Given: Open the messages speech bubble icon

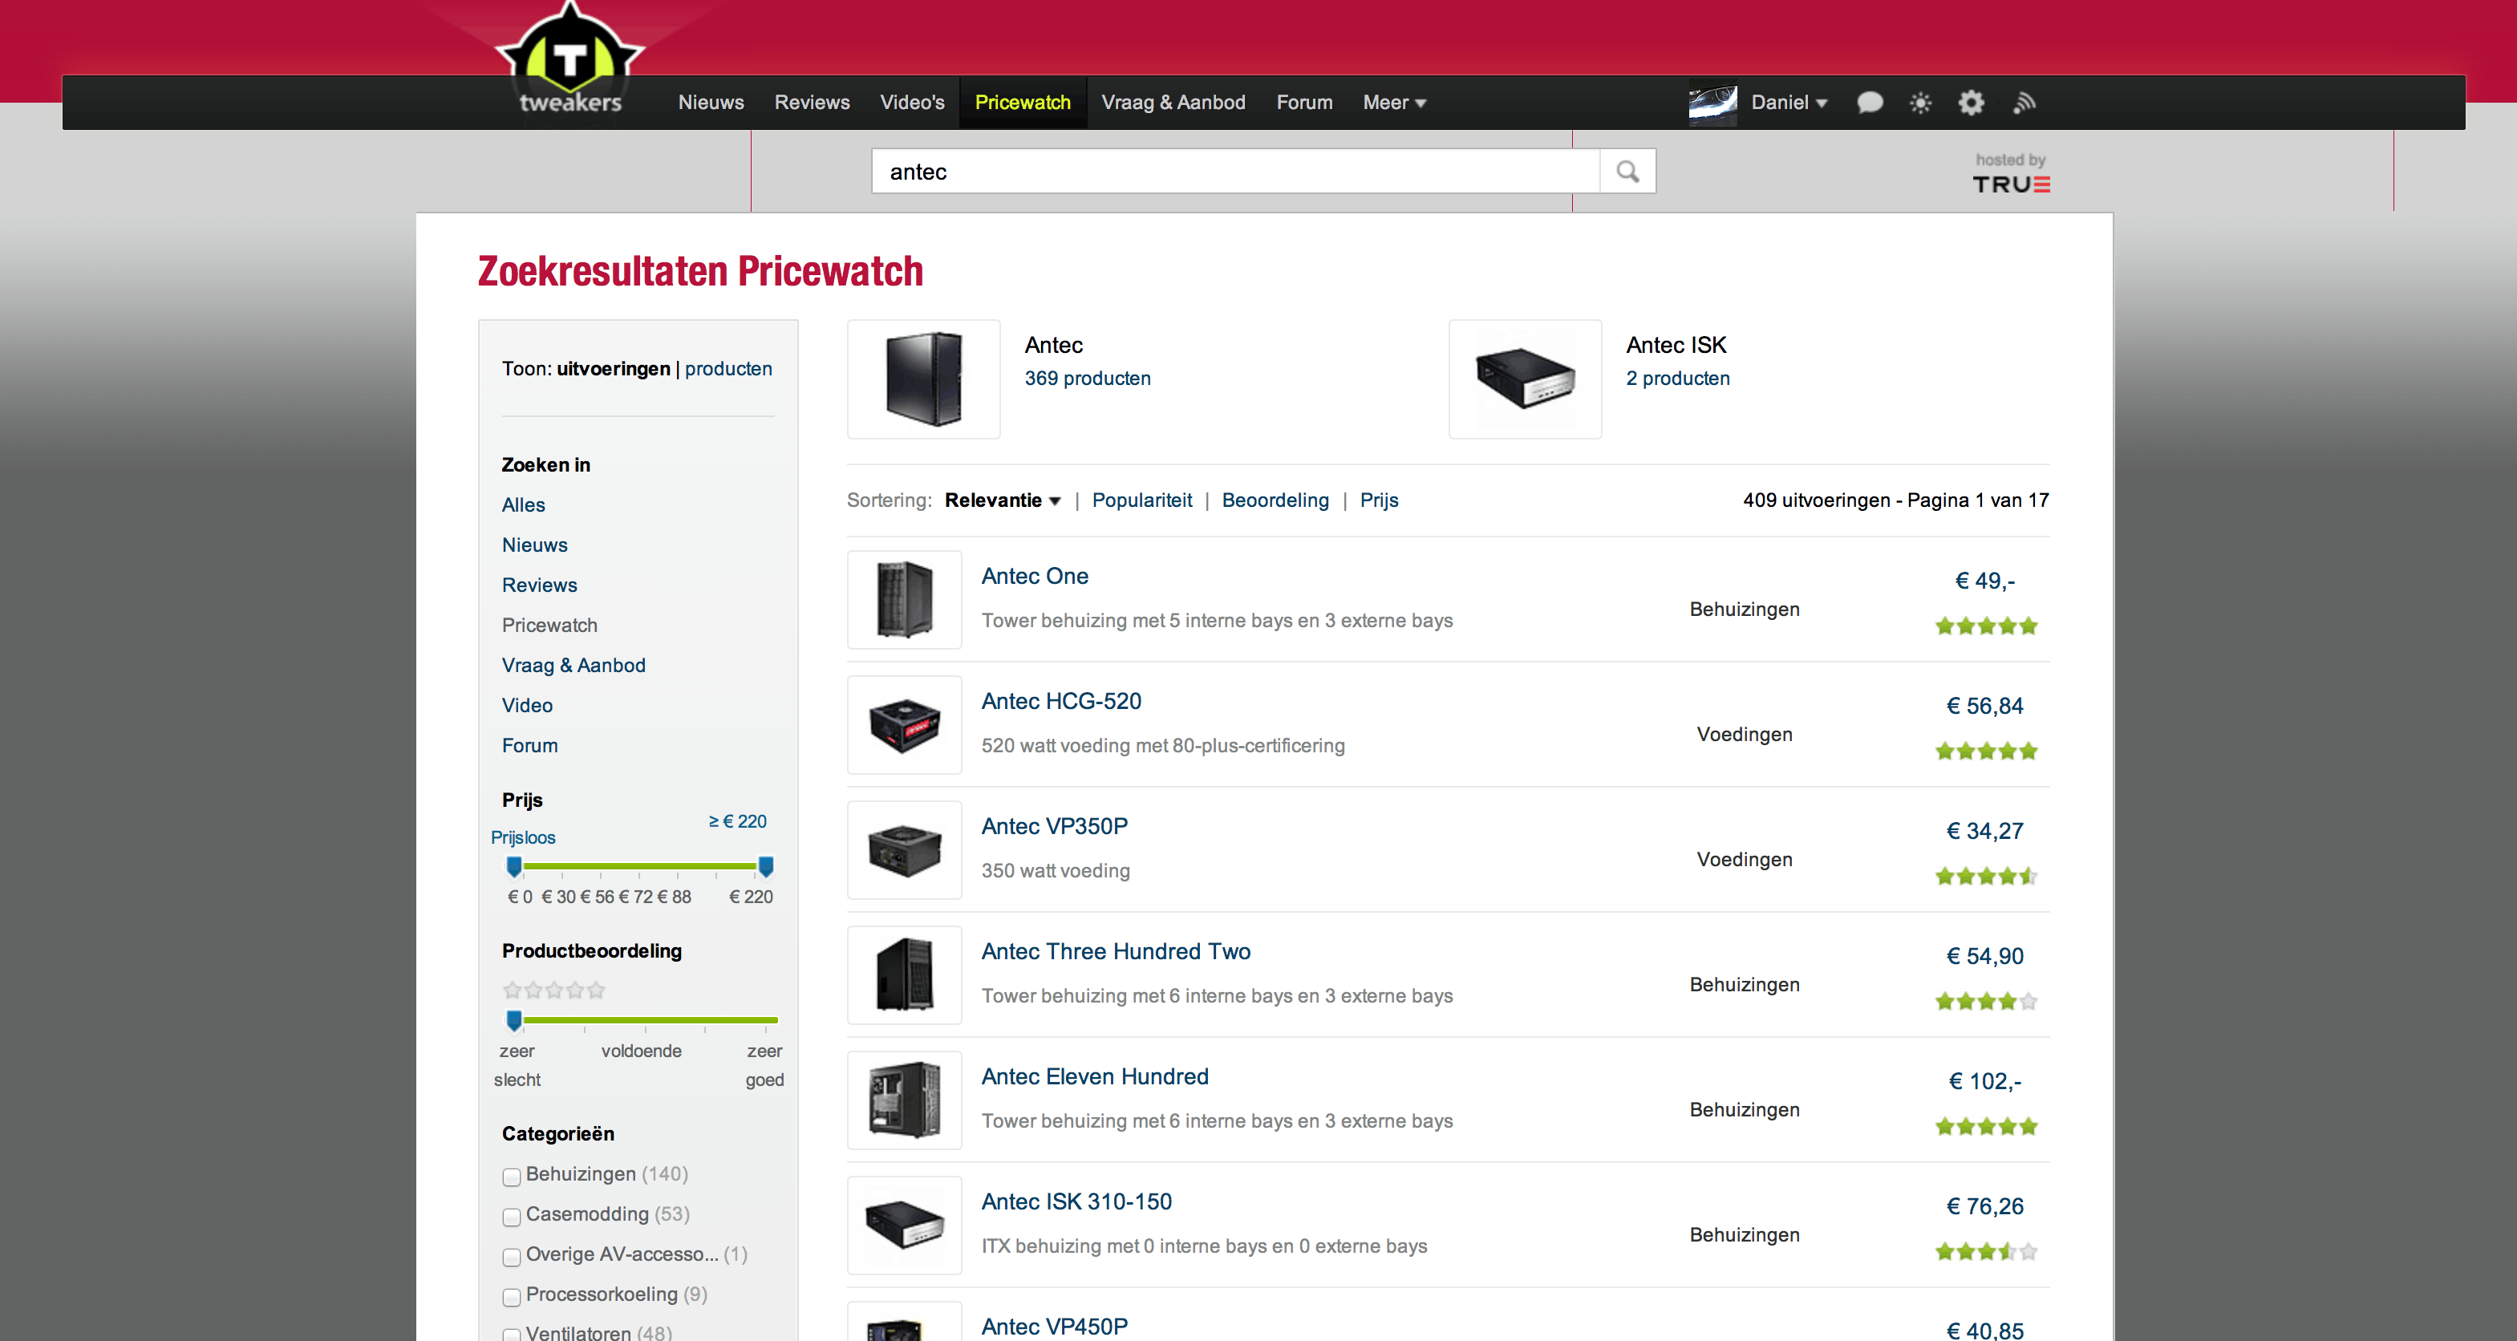Looking at the screenshot, I should pyautogui.click(x=1869, y=103).
